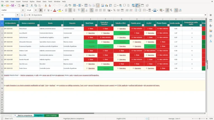Insert a hyperlink
214x120 pixels.
(x=120, y=6)
